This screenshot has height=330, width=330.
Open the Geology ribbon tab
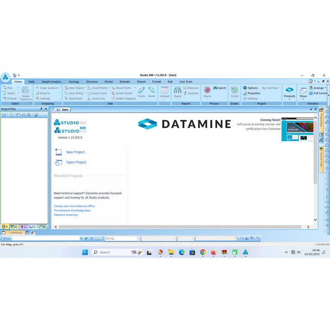(x=74, y=82)
